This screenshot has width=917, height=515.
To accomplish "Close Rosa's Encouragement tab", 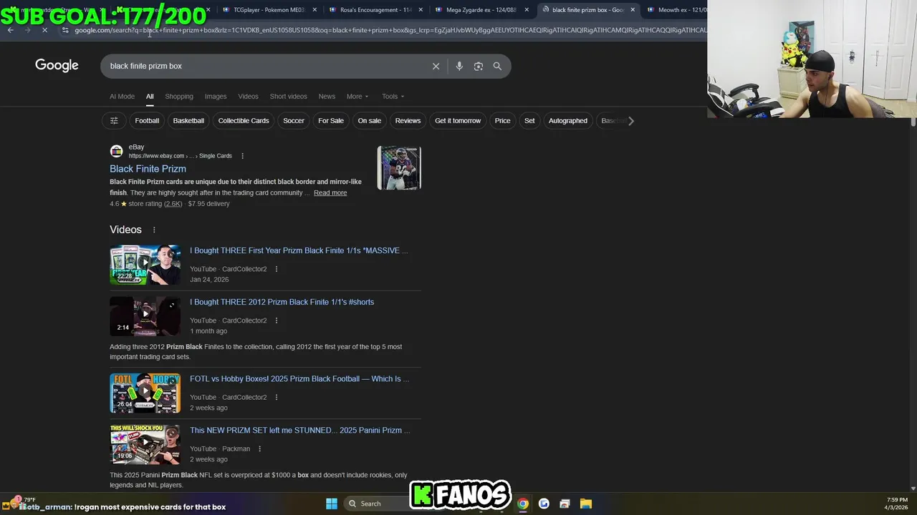I will pos(421,10).
